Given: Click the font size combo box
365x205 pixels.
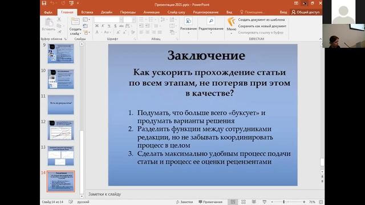Looking at the screenshot, I should 129,20.
